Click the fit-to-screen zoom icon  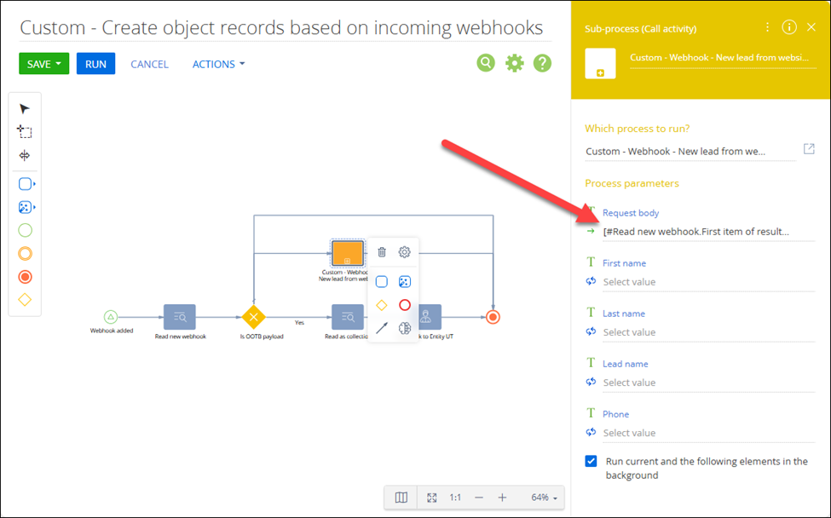coord(432,498)
